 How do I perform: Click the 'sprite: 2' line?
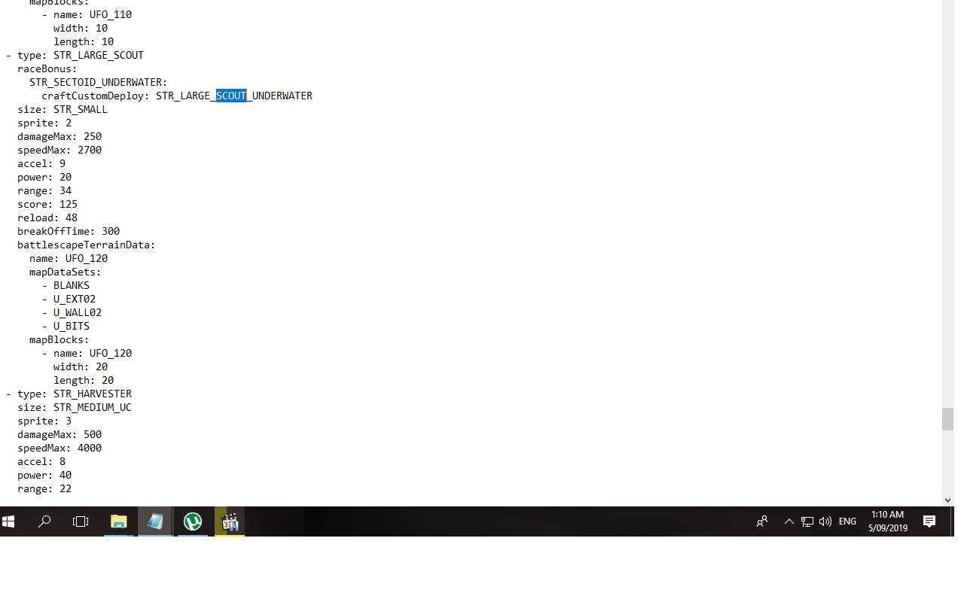[x=44, y=123]
